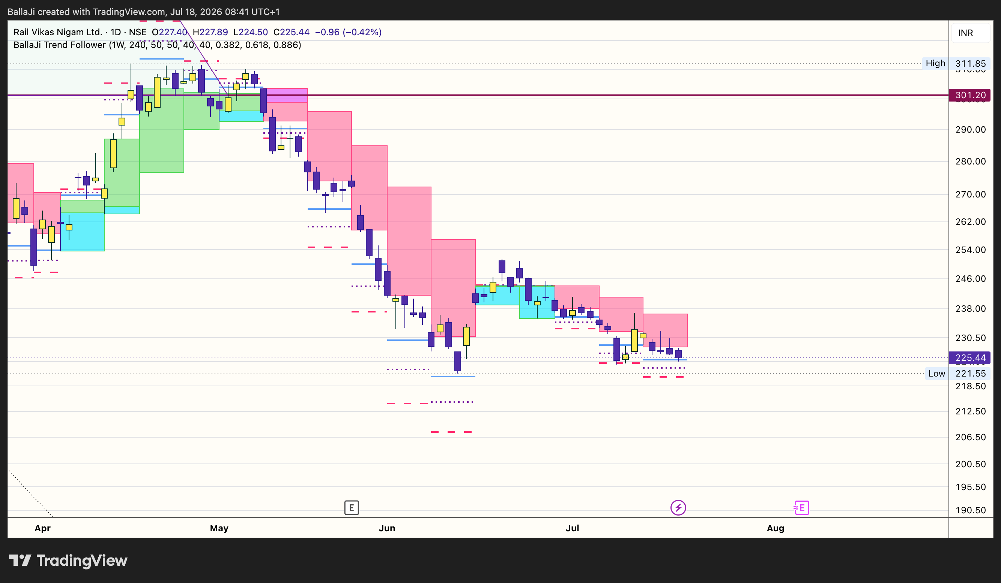1001x583 pixels.
Task: Click the low value L224.50 in header
Action: pos(251,32)
